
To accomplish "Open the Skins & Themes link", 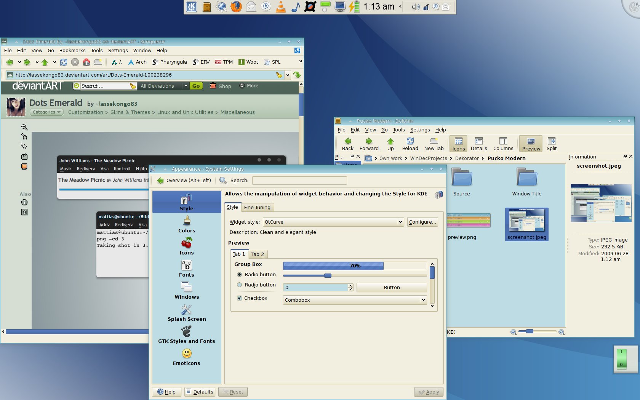I will (x=130, y=112).
